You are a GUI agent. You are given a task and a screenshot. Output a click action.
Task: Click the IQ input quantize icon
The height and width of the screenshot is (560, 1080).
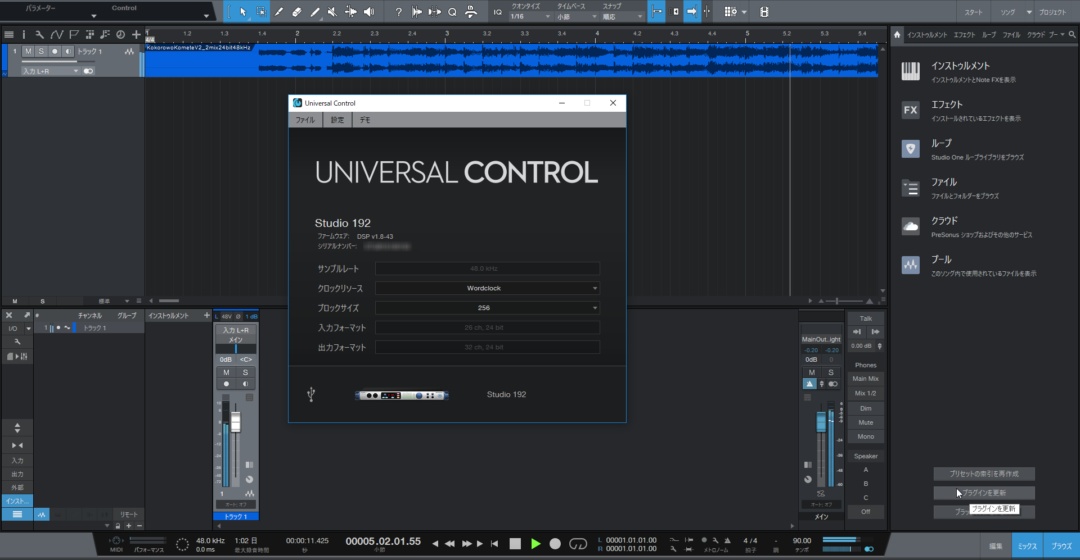coord(498,12)
